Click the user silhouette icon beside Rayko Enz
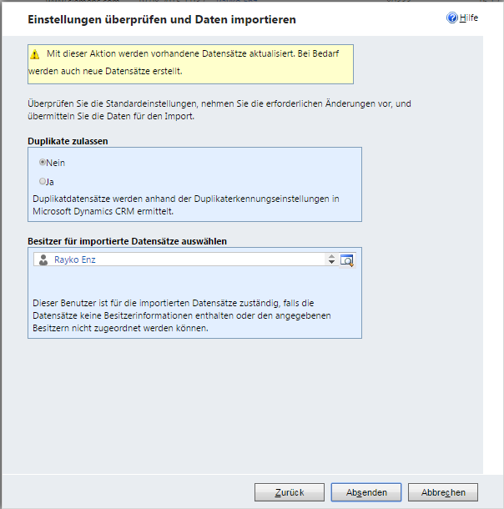 [x=43, y=260]
